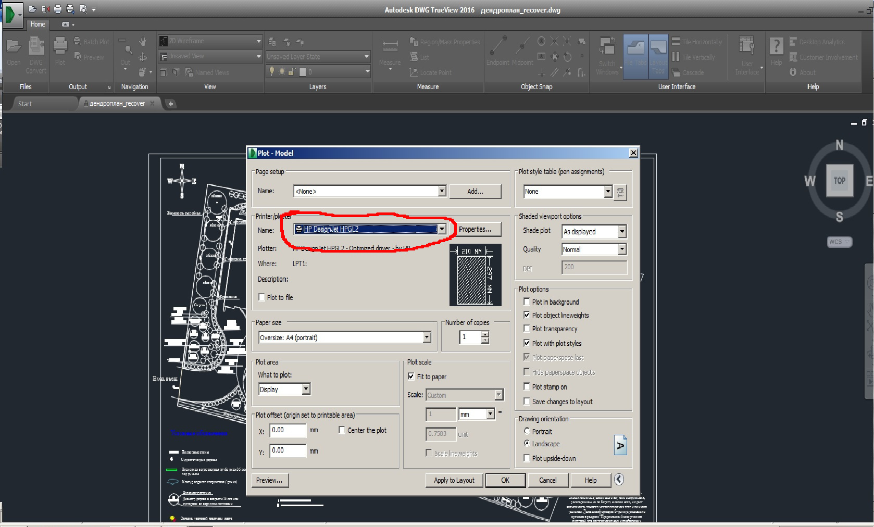Select Landscape orientation radio button
Viewport: 874px width, 527px height.
(527, 444)
